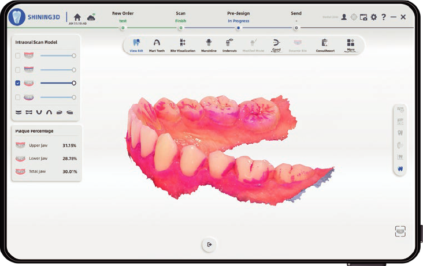Activate the Undercuts tool
The image size is (423, 266).
click(x=229, y=44)
